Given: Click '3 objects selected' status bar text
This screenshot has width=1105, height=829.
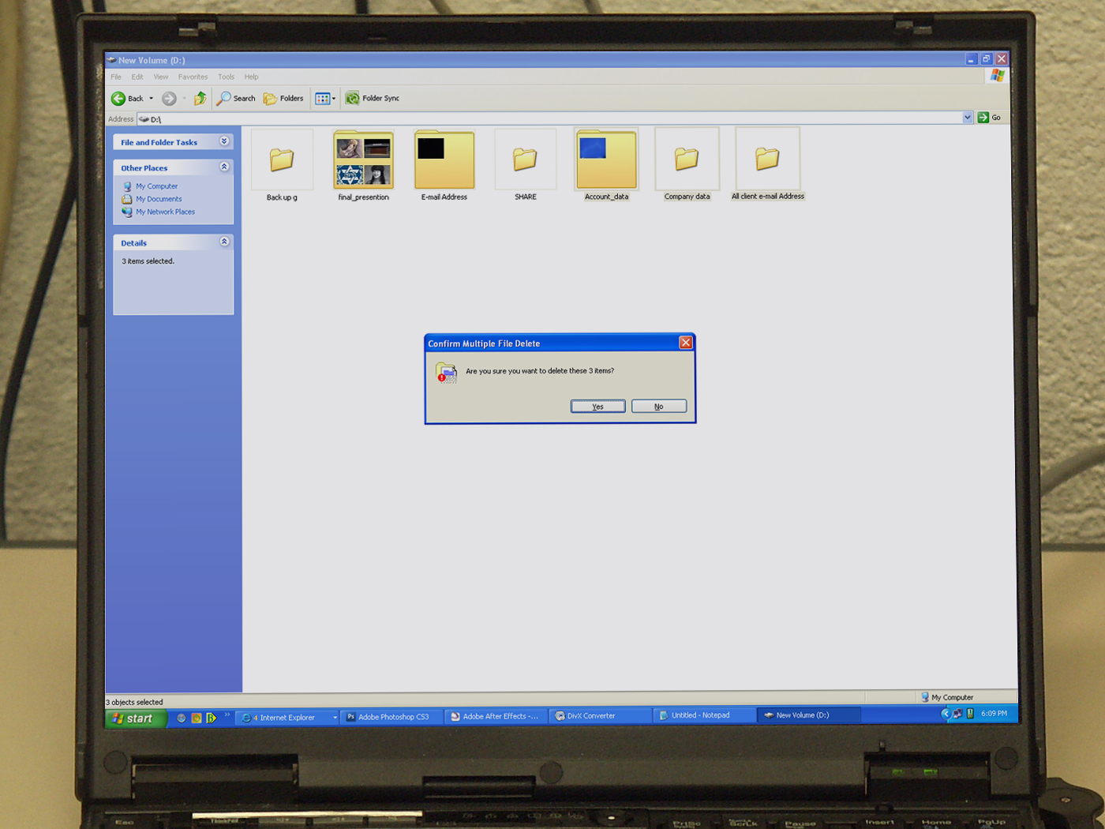Looking at the screenshot, I should (134, 702).
